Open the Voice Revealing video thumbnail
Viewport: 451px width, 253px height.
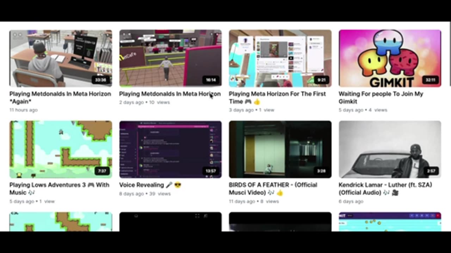coord(170,149)
